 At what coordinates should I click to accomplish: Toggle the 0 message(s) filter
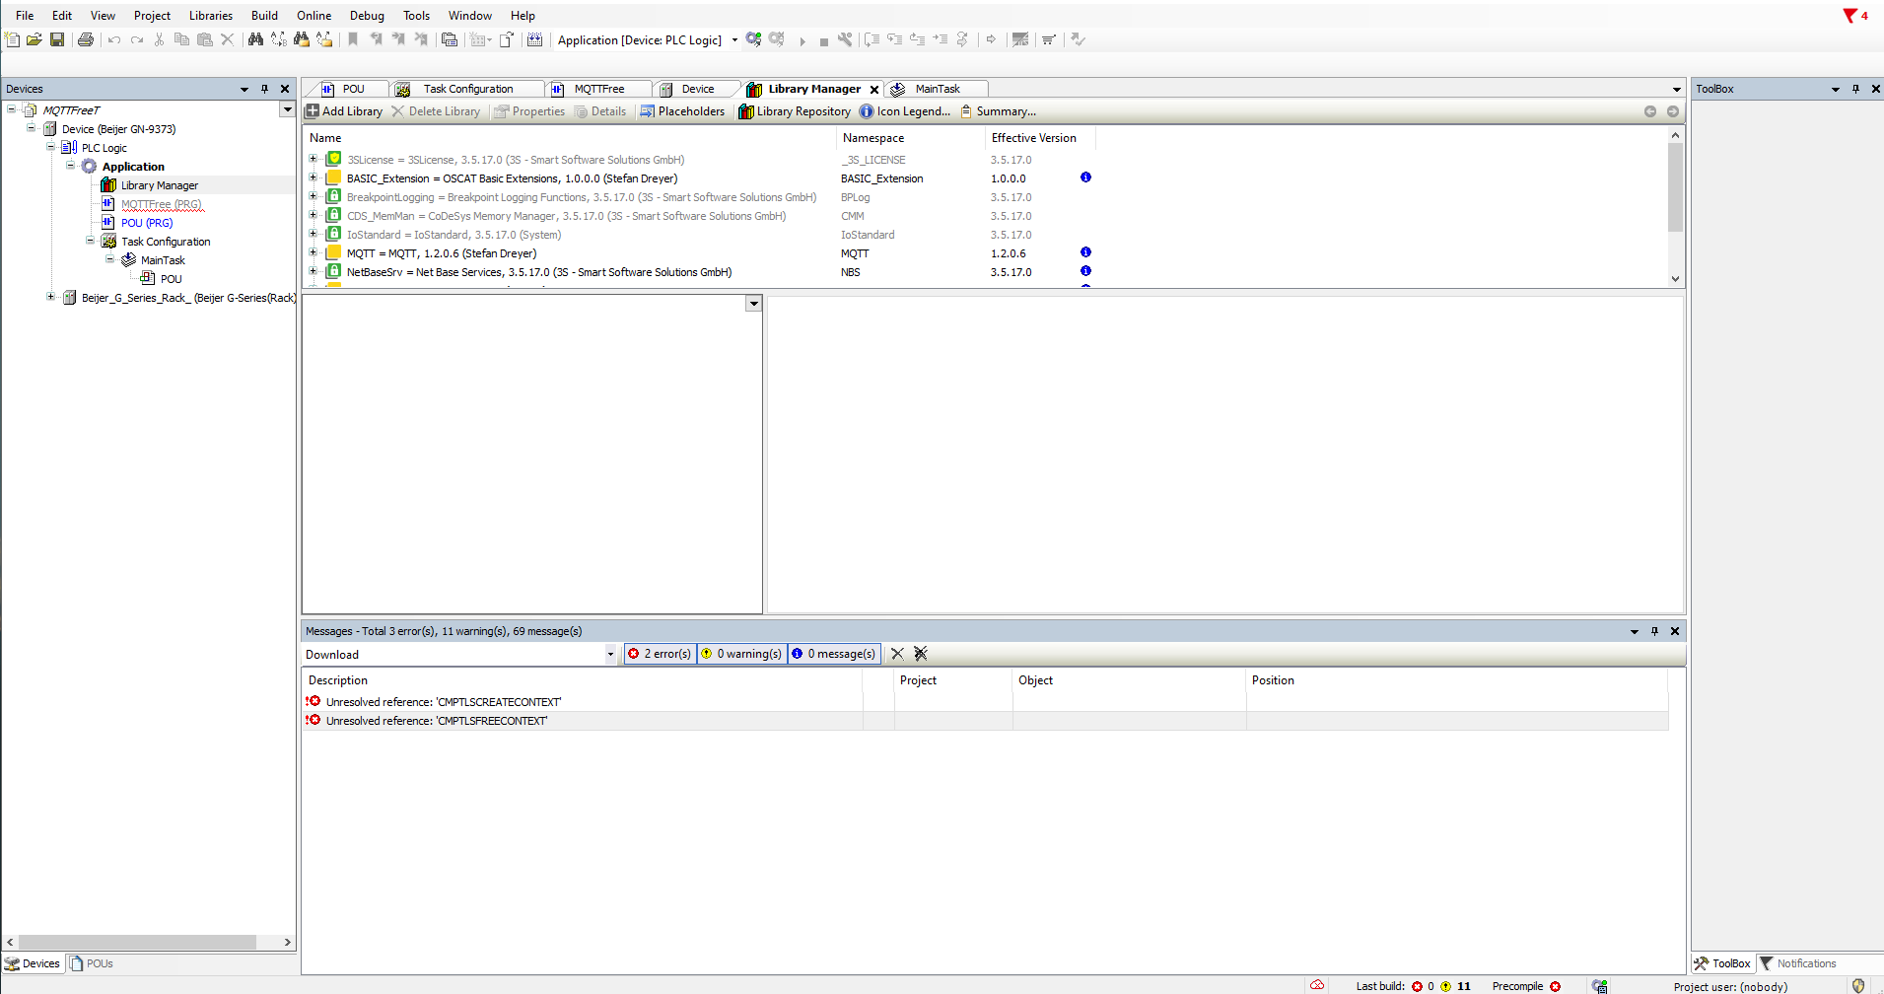833,654
